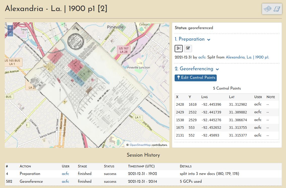Click the Lat column header

232,97
